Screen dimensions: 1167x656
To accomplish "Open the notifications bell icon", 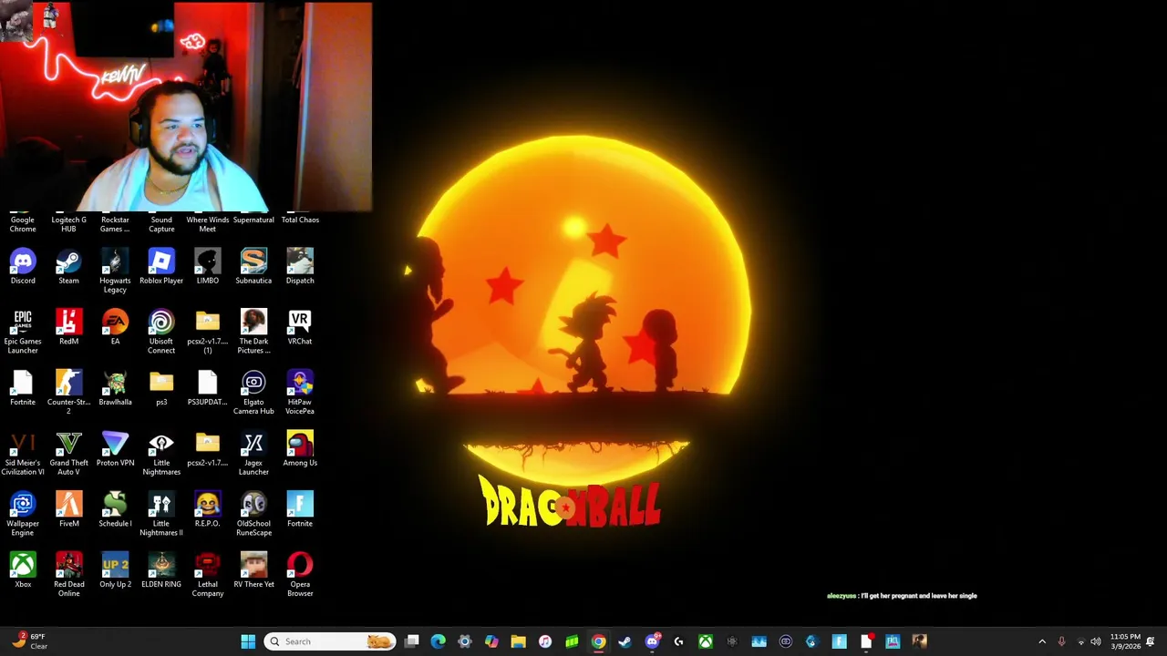I will pos(1151,641).
